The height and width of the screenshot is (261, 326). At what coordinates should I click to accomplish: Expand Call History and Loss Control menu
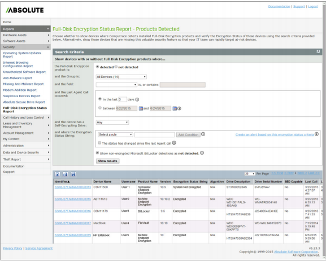[25, 118]
